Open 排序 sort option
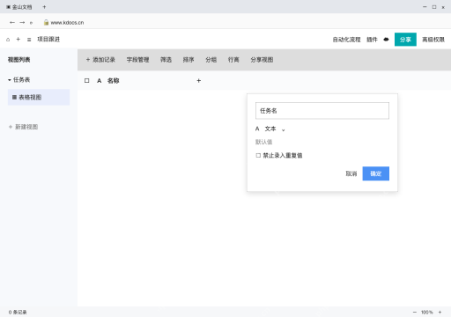Image resolution: width=451 pixels, height=317 pixels. click(x=189, y=60)
